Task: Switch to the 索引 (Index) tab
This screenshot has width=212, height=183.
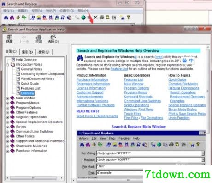Action: (x=27, y=52)
